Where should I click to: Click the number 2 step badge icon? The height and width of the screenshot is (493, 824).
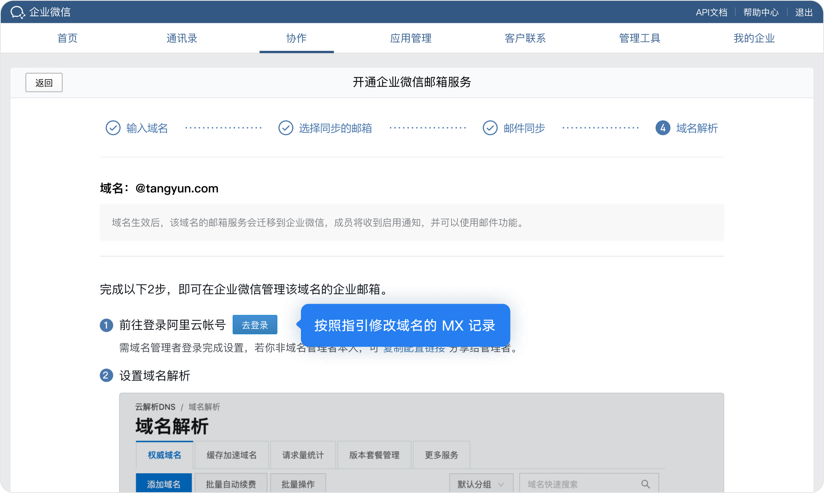pos(106,375)
